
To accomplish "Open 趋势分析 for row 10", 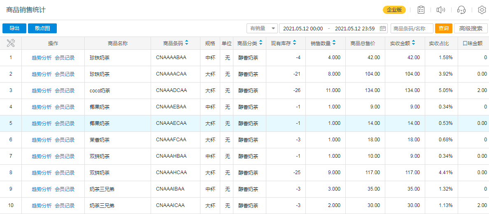I will 42,205.
